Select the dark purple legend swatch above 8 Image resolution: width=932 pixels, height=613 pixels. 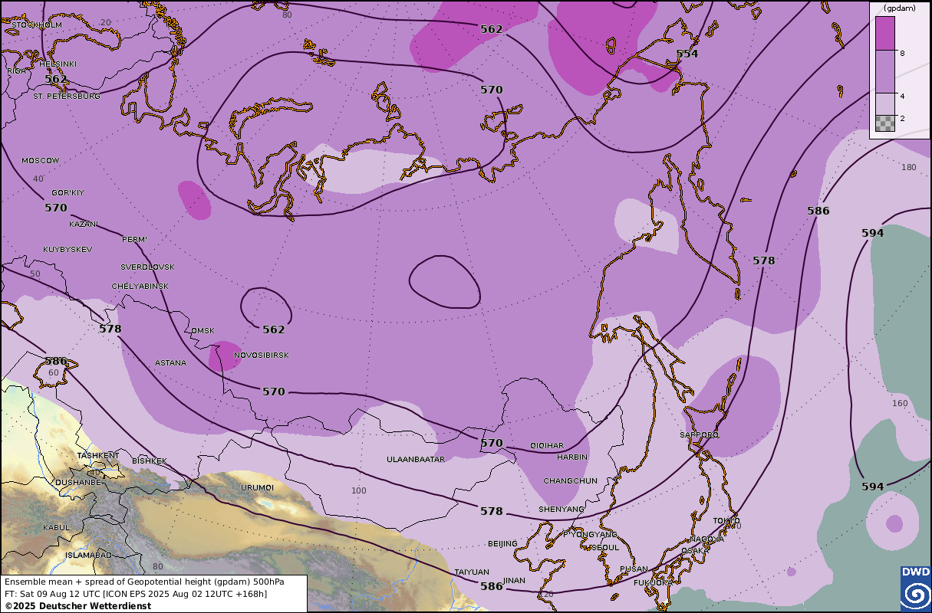tap(885, 33)
